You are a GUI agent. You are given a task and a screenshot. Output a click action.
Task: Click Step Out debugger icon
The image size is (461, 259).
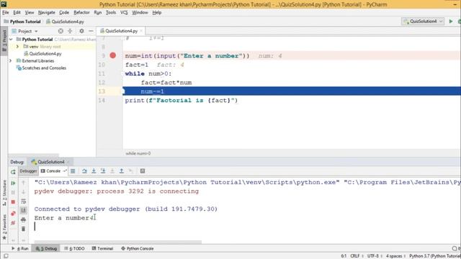pyautogui.click(x=122, y=171)
